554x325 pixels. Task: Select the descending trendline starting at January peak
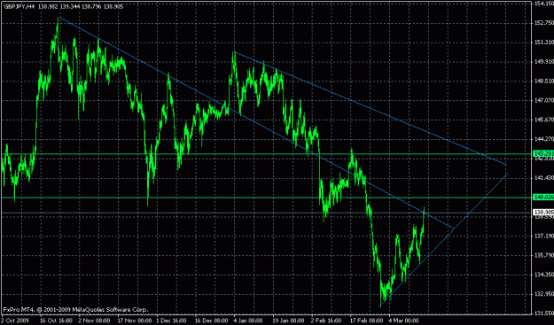[x=370, y=108]
